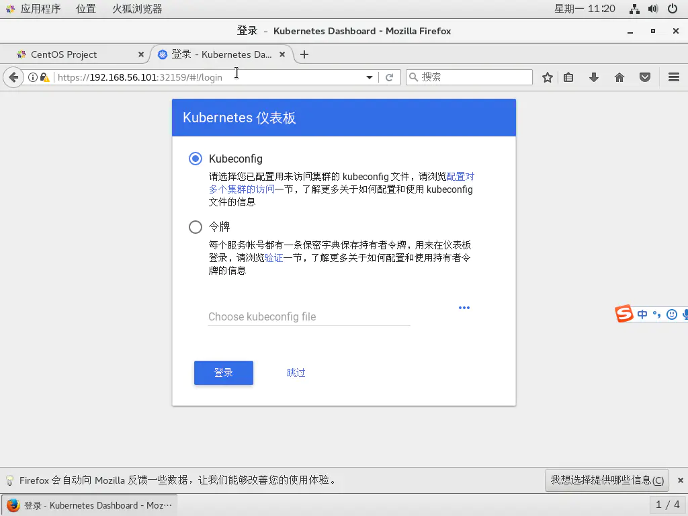
Task: Expand the address bar history dropdown
Action: (x=370, y=78)
